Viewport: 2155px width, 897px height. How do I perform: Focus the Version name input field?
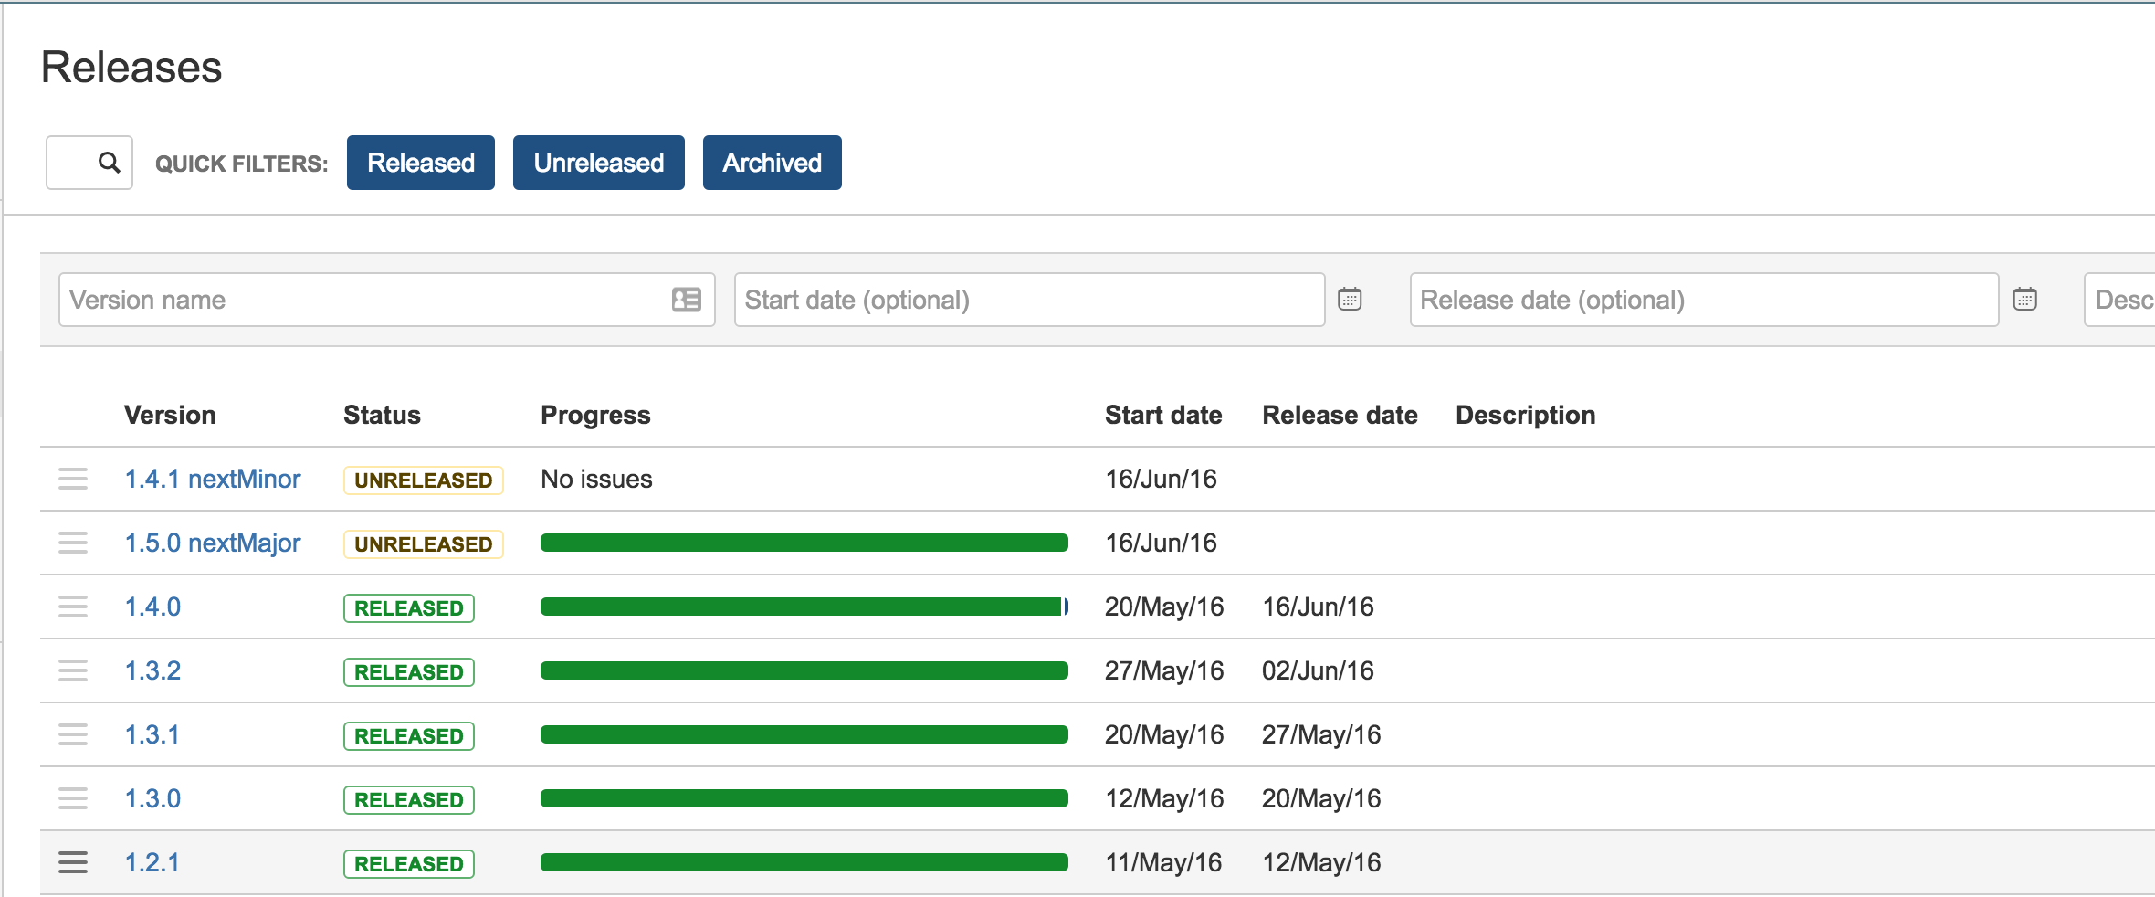365,300
